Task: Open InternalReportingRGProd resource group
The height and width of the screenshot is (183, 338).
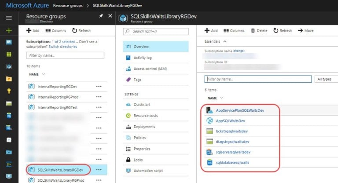Action: 58,97
